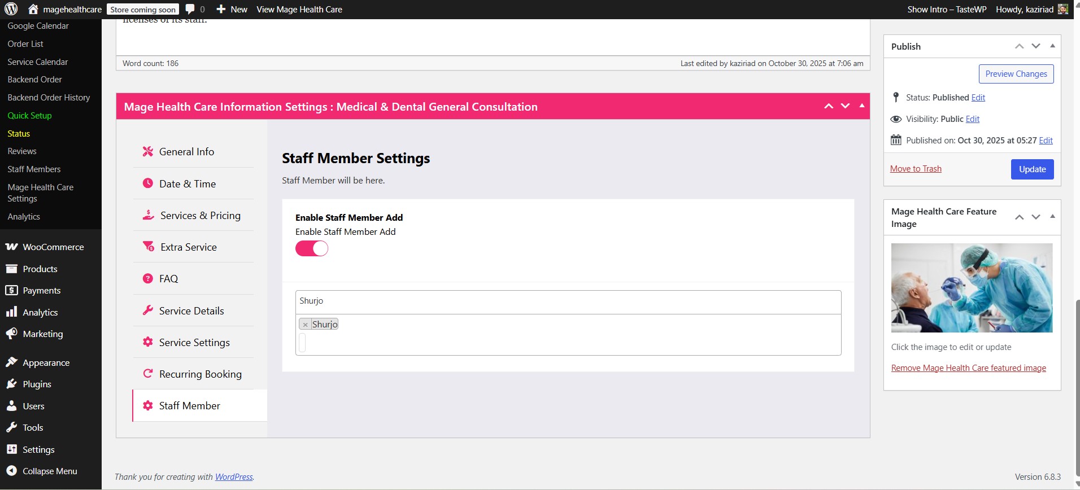Image resolution: width=1080 pixels, height=490 pixels.
Task: Click the WordPress logo icon
Action: (x=11, y=9)
